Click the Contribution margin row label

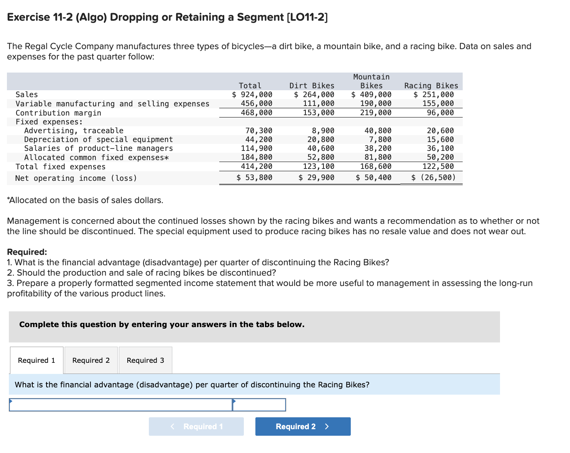tap(58, 112)
